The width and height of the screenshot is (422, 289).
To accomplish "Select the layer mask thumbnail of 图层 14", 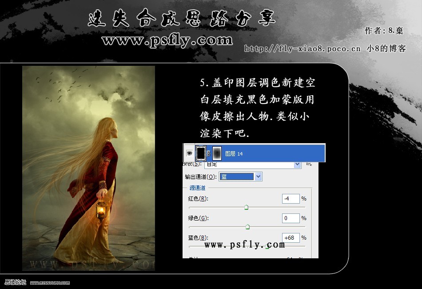I will 217,153.
